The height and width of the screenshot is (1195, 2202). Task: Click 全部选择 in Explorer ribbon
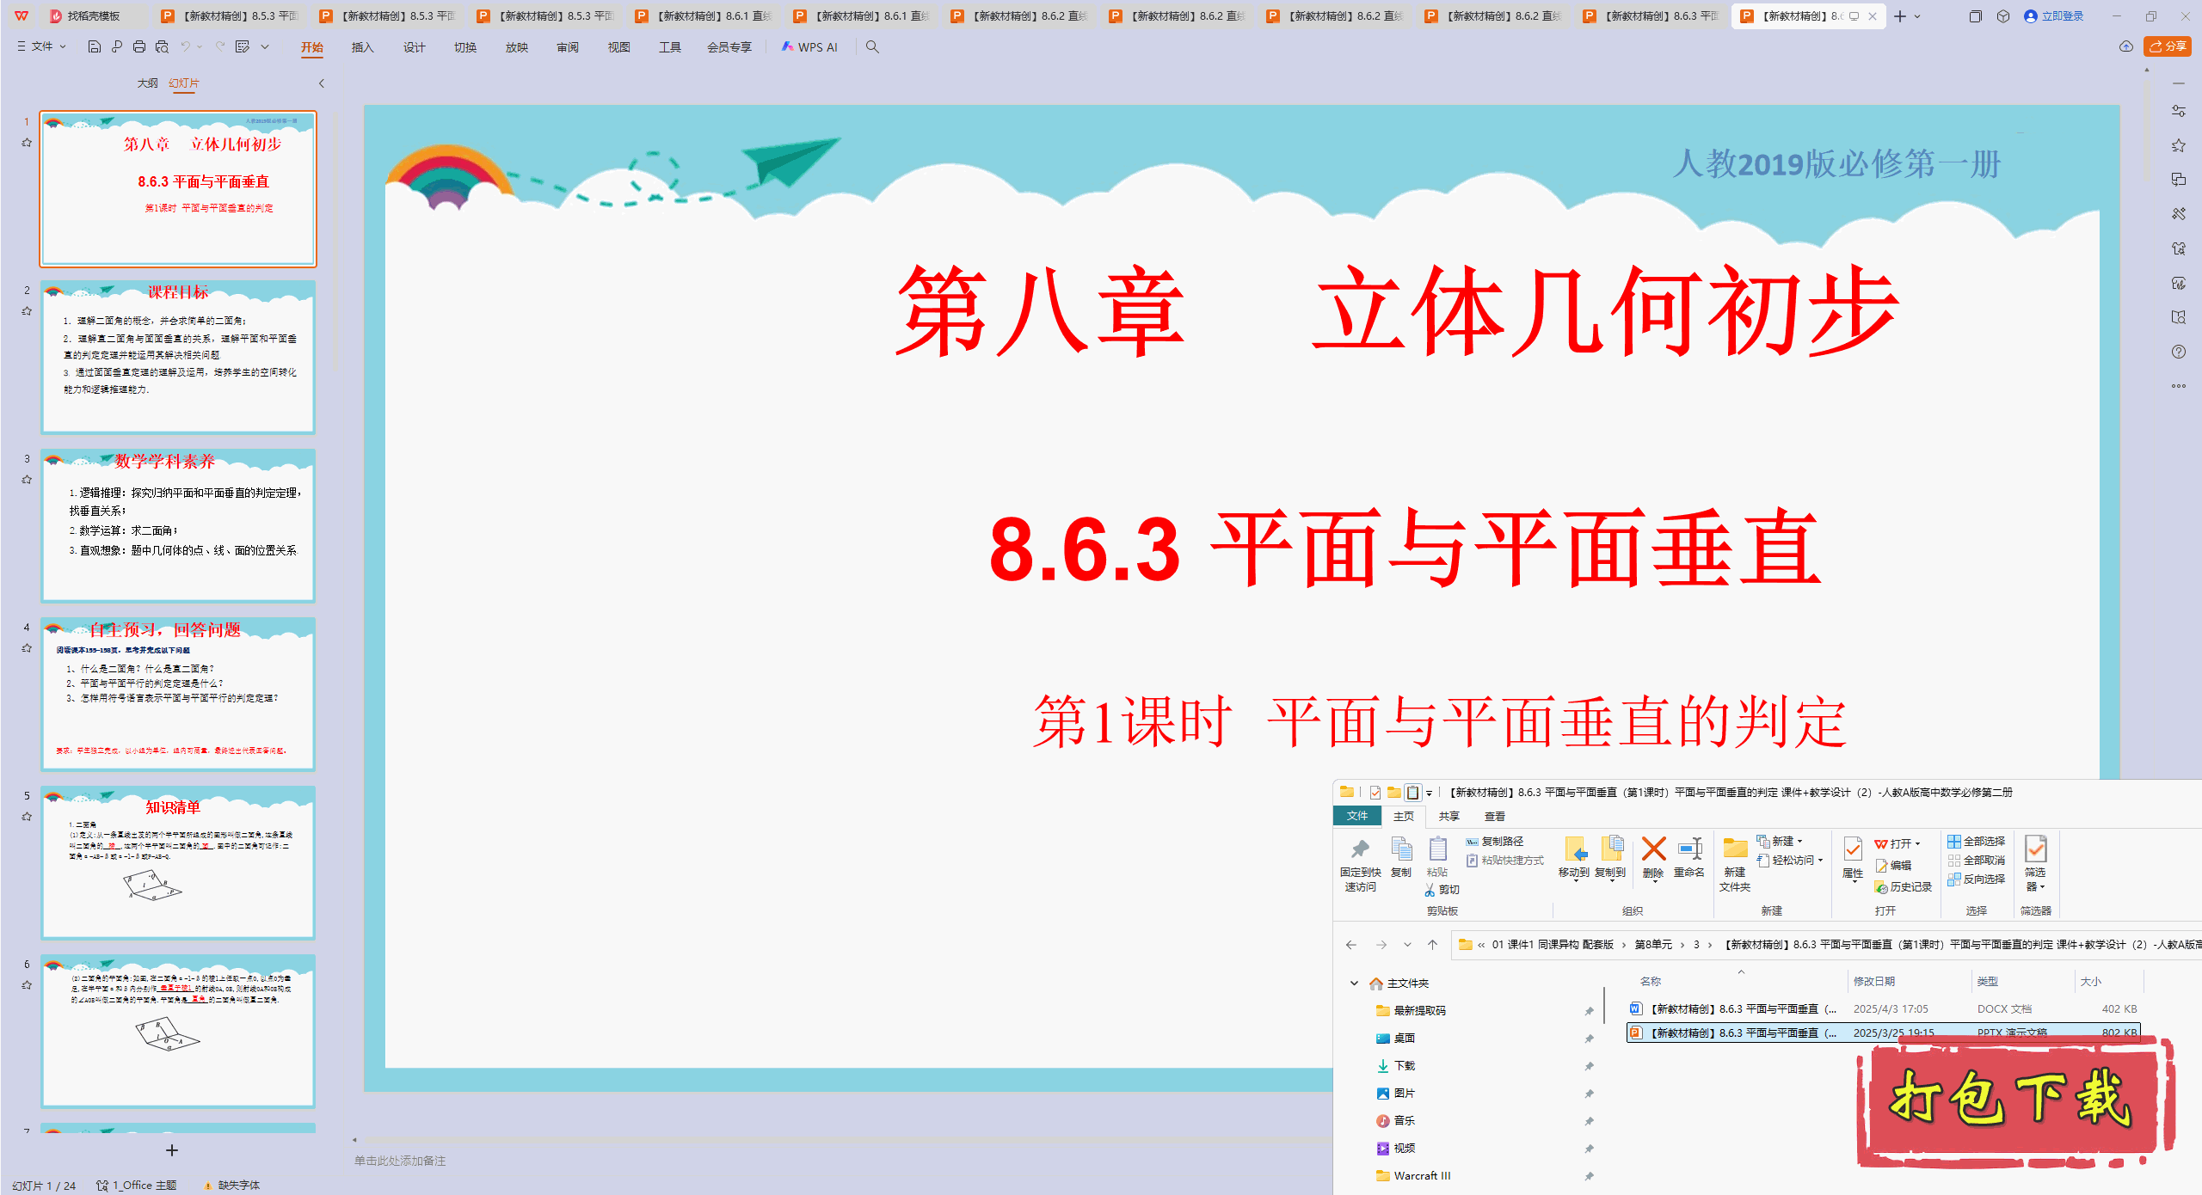pyautogui.click(x=1976, y=842)
